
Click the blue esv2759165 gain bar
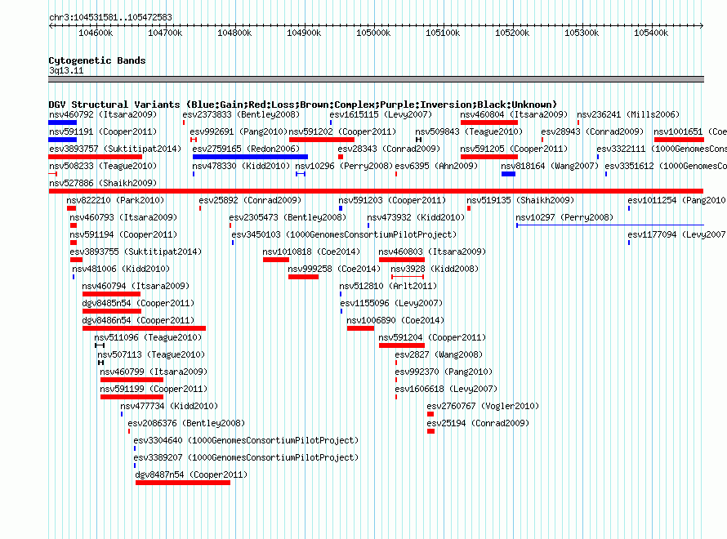(250, 157)
